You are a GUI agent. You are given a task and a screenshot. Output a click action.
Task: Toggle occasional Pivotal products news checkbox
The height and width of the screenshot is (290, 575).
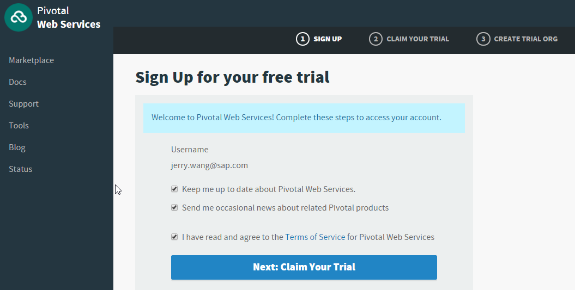click(174, 208)
